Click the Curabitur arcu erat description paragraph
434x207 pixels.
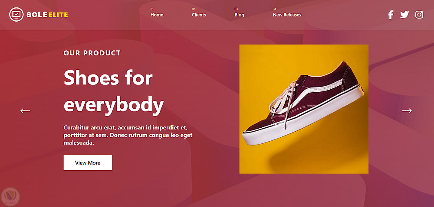pos(128,135)
